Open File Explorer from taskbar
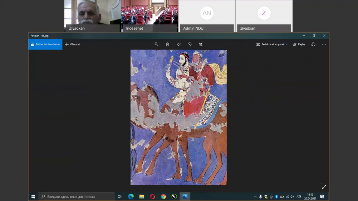 (x=142, y=196)
